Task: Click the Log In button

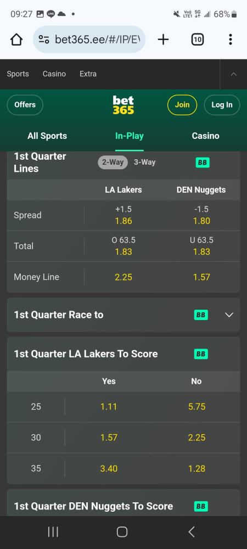Action: [222, 105]
